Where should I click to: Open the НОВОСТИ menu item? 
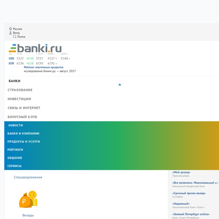(16, 126)
